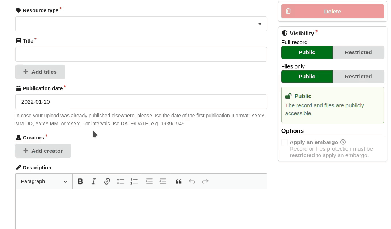Image resolution: width=391 pixels, height=229 pixels.
Task: Click the Description pencil icon
Action: [18, 168]
